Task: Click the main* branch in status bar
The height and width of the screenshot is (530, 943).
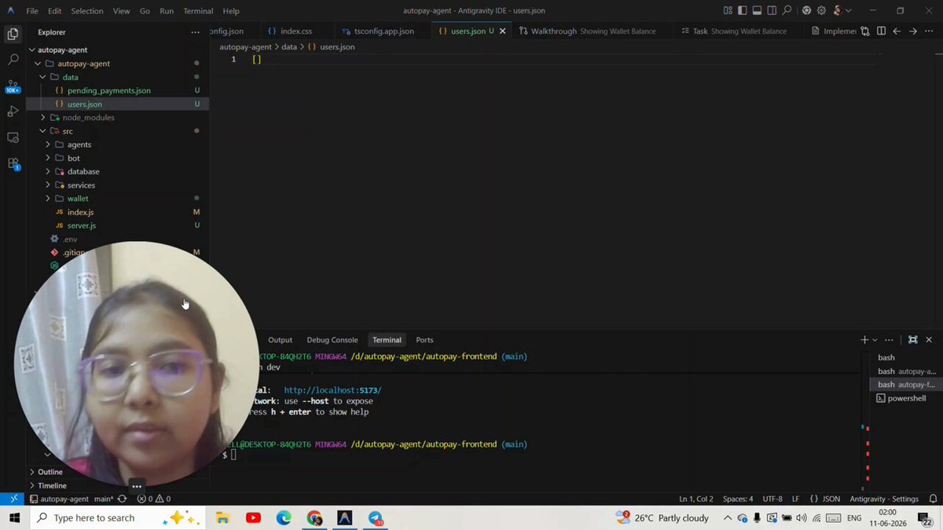Action: pos(104,499)
